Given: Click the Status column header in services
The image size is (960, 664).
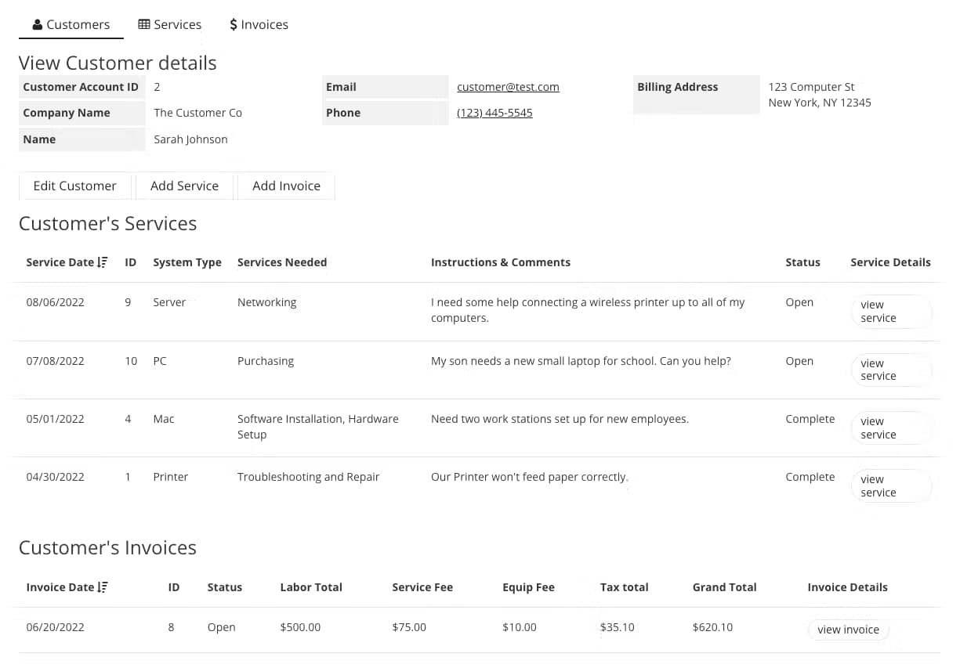Looking at the screenshot, I should [x=802, y=262].
